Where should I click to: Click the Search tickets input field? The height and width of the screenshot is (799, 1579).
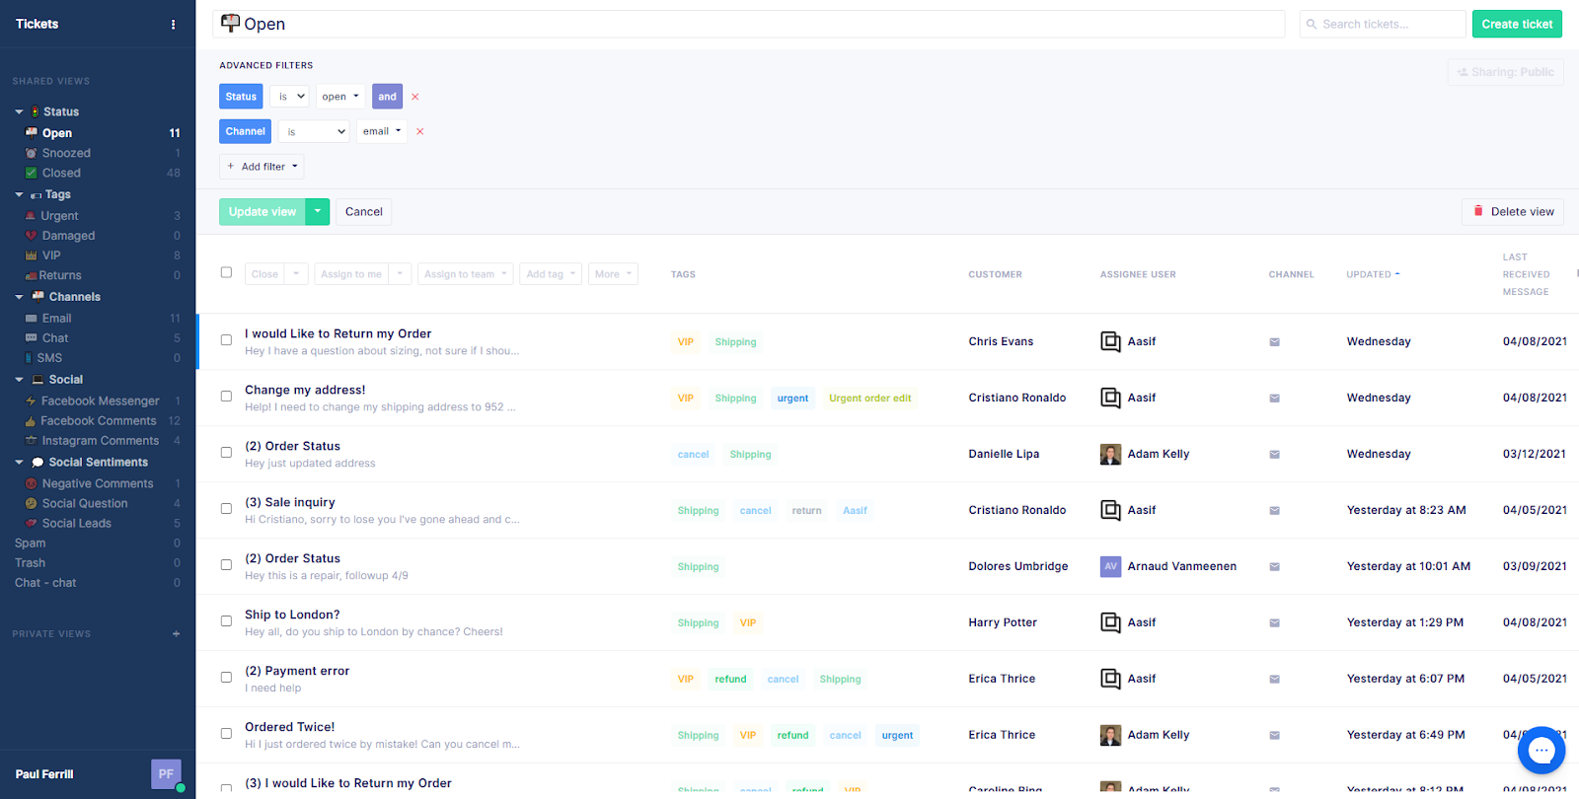pos(1382,25)
